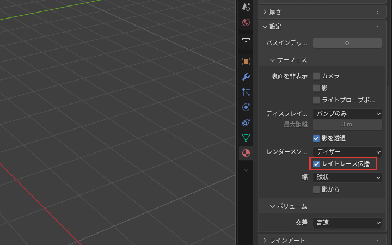Toggle the 影 backface culling checkbox
The height and width of the screenshot is (245, 392).
(x=316, y=88)
